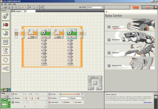Select the first Wait block in the loop

pos(32,33)
